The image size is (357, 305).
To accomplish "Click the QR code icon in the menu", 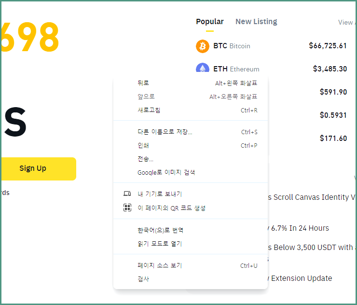I will coord(127,208).
